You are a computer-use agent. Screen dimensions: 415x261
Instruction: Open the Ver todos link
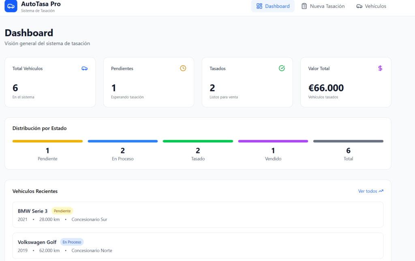pos(368,191)
